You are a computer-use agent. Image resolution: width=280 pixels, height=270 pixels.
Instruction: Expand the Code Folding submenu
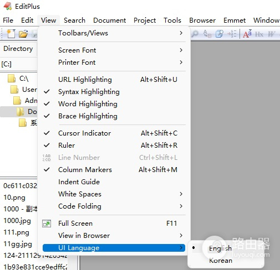pos(114,206)
